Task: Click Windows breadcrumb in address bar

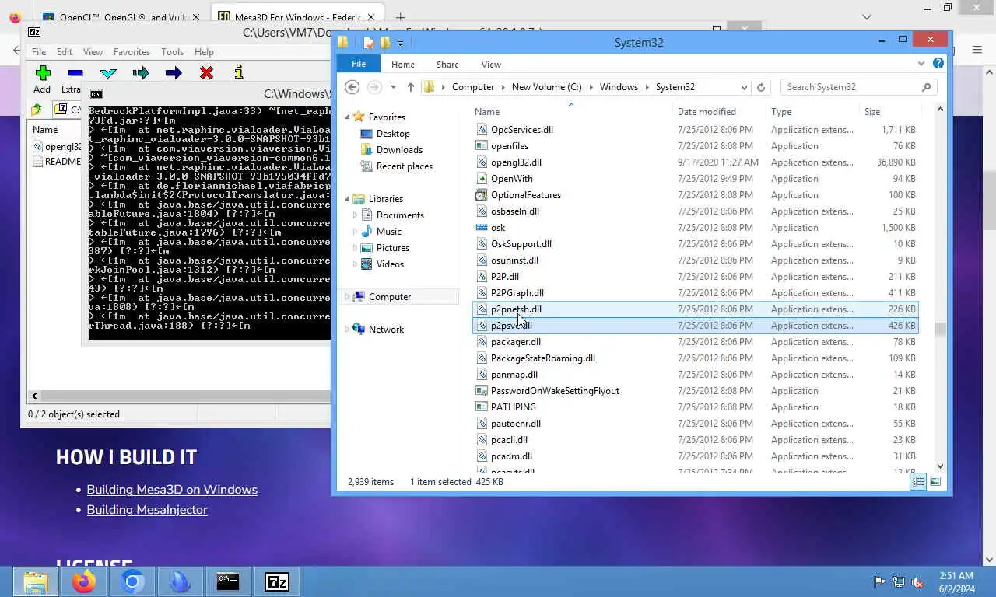Action: pos(619,87)
